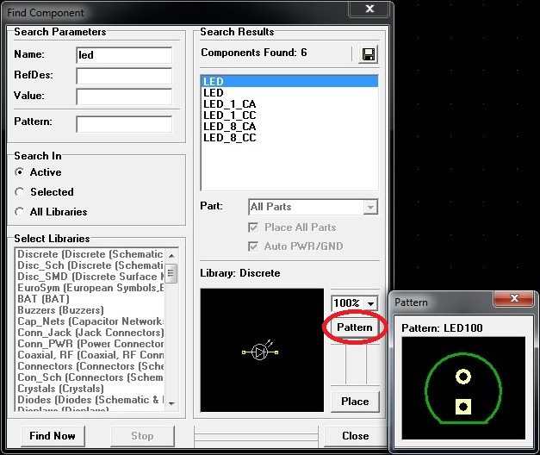Select LED_1_CA in search results
540x455 pixels.
[229, 104]
